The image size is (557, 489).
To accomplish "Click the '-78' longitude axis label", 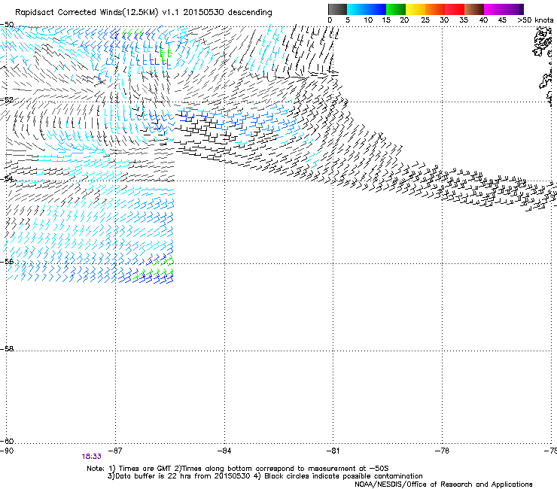I will coord(442,451).
